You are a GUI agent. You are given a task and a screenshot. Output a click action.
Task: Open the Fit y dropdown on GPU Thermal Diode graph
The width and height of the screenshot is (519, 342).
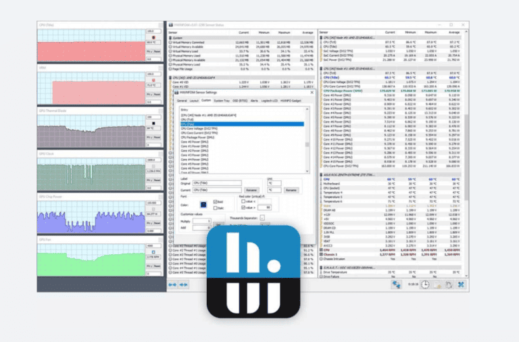coord(149,137)
